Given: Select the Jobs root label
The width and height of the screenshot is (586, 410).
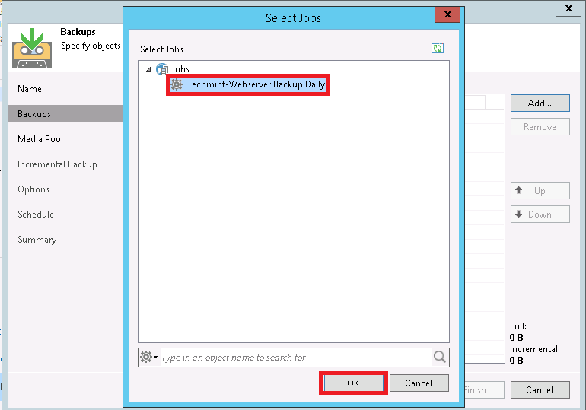Looking at the screenshot, I should point(180,69).
